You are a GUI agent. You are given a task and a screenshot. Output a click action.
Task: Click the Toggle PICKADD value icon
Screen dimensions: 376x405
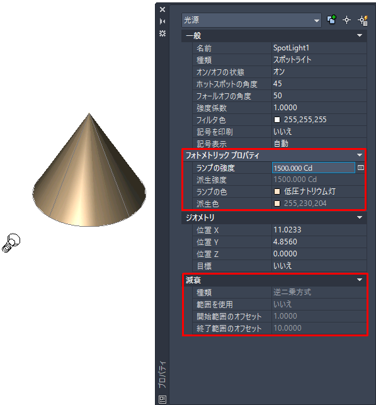point(331,20)
